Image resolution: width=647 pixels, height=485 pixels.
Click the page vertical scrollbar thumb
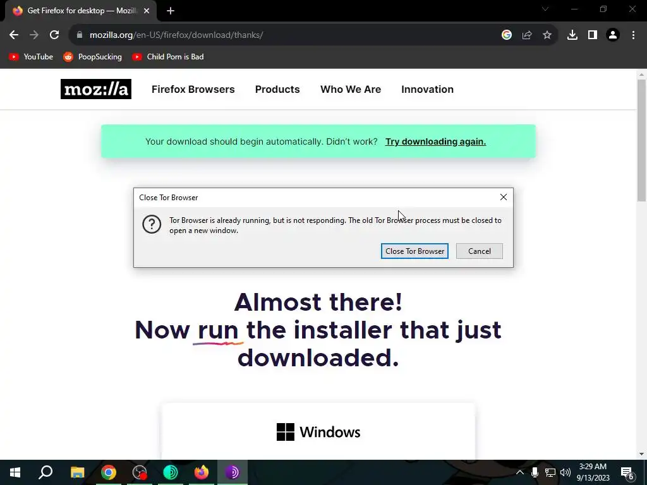coord(641,140)
